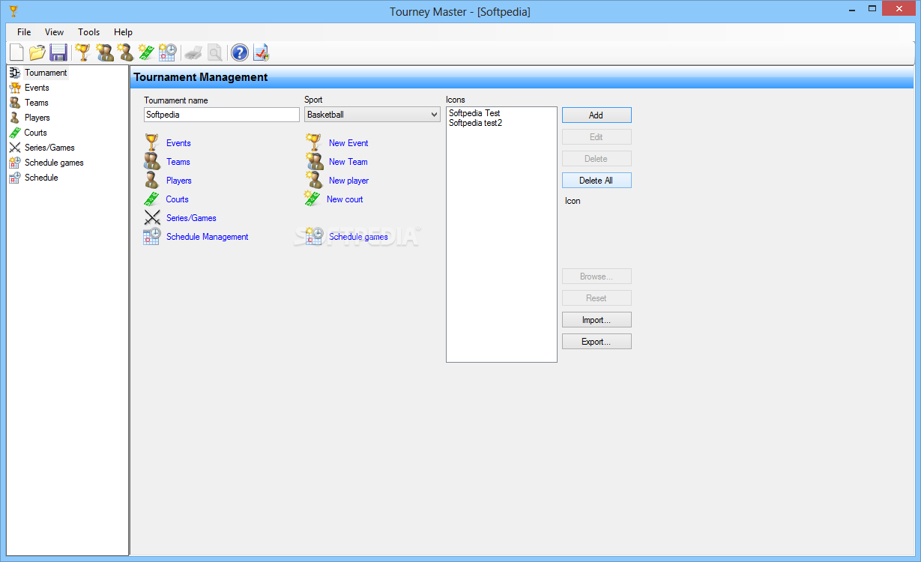Click the green court icon beside Courts link

coord(152,199)
